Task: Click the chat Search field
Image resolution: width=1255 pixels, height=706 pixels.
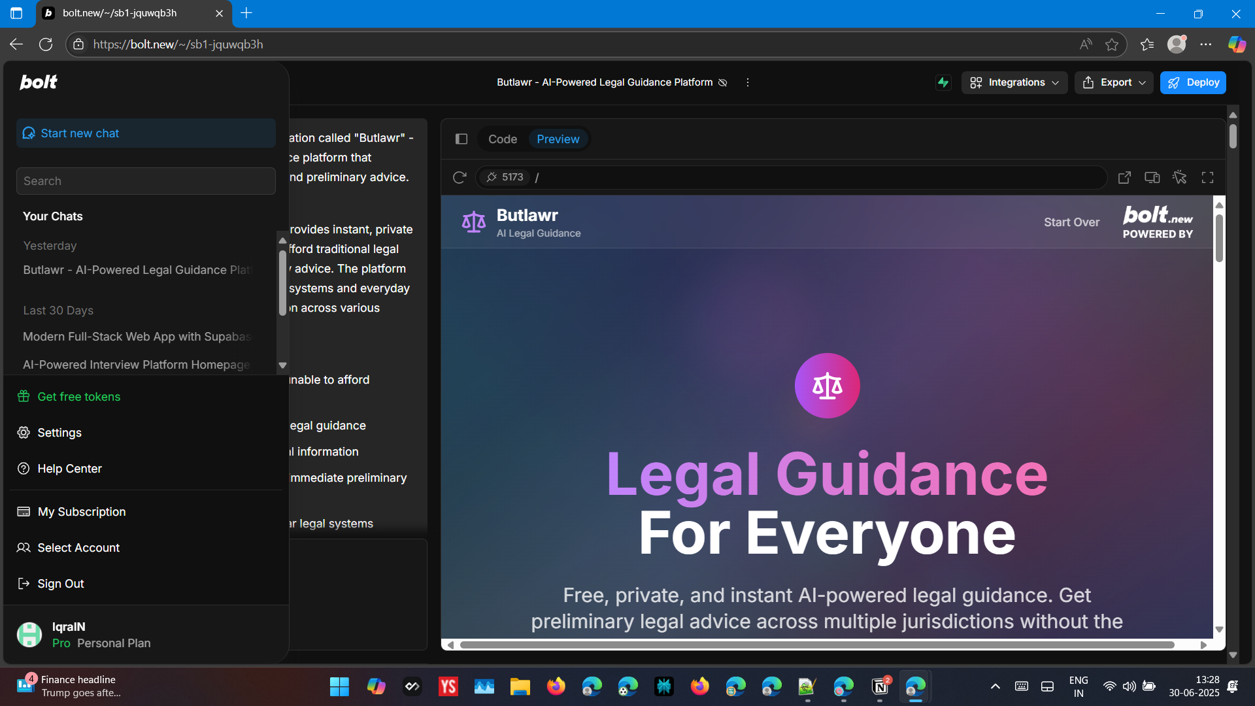Action: click(146, 181)
